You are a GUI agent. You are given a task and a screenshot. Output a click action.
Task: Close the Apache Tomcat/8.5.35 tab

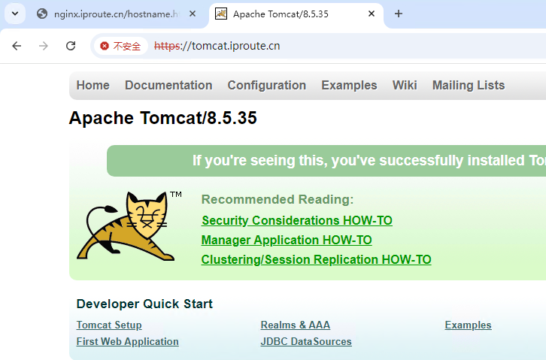(x=371, y=14)
